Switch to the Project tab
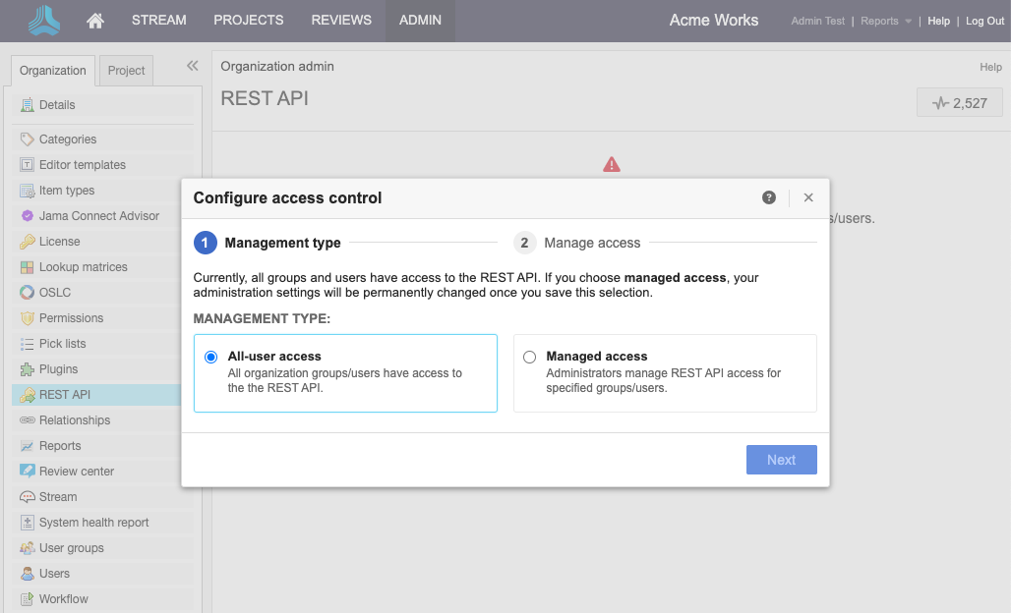 point(126,70)
